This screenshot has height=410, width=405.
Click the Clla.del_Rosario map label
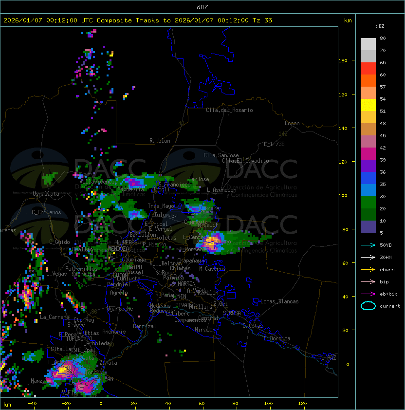(229, 110)
